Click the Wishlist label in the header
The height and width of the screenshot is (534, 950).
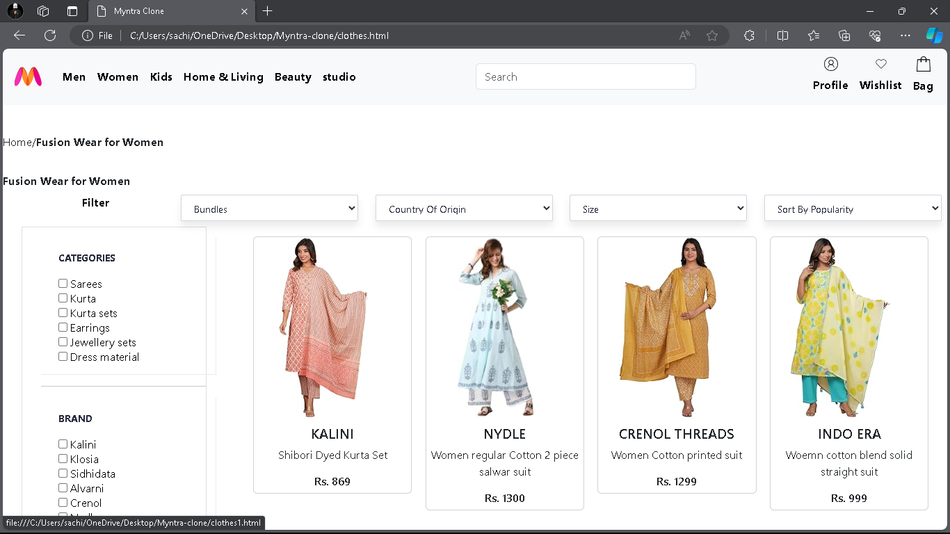pyautogui.click(x=880, y=86)
